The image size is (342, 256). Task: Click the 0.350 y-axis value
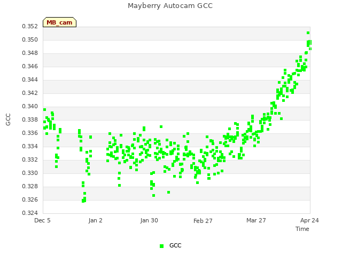tap(30, 39)
